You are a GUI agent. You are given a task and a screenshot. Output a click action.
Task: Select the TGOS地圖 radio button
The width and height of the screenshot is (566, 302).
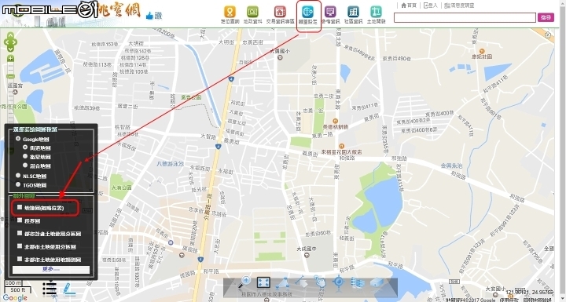[17, 184]
